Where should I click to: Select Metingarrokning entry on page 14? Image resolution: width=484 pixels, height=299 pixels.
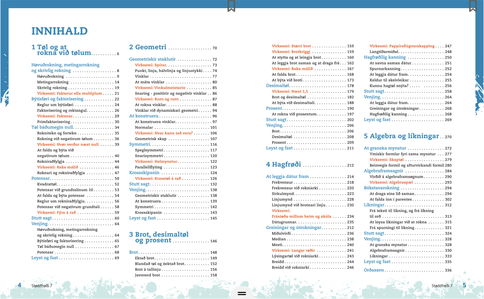78,82
